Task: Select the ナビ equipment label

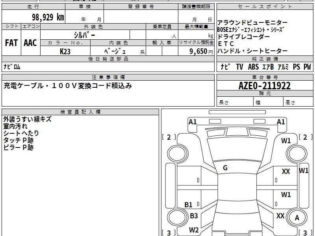Action: pyautogui.click(x=225, y=66)
